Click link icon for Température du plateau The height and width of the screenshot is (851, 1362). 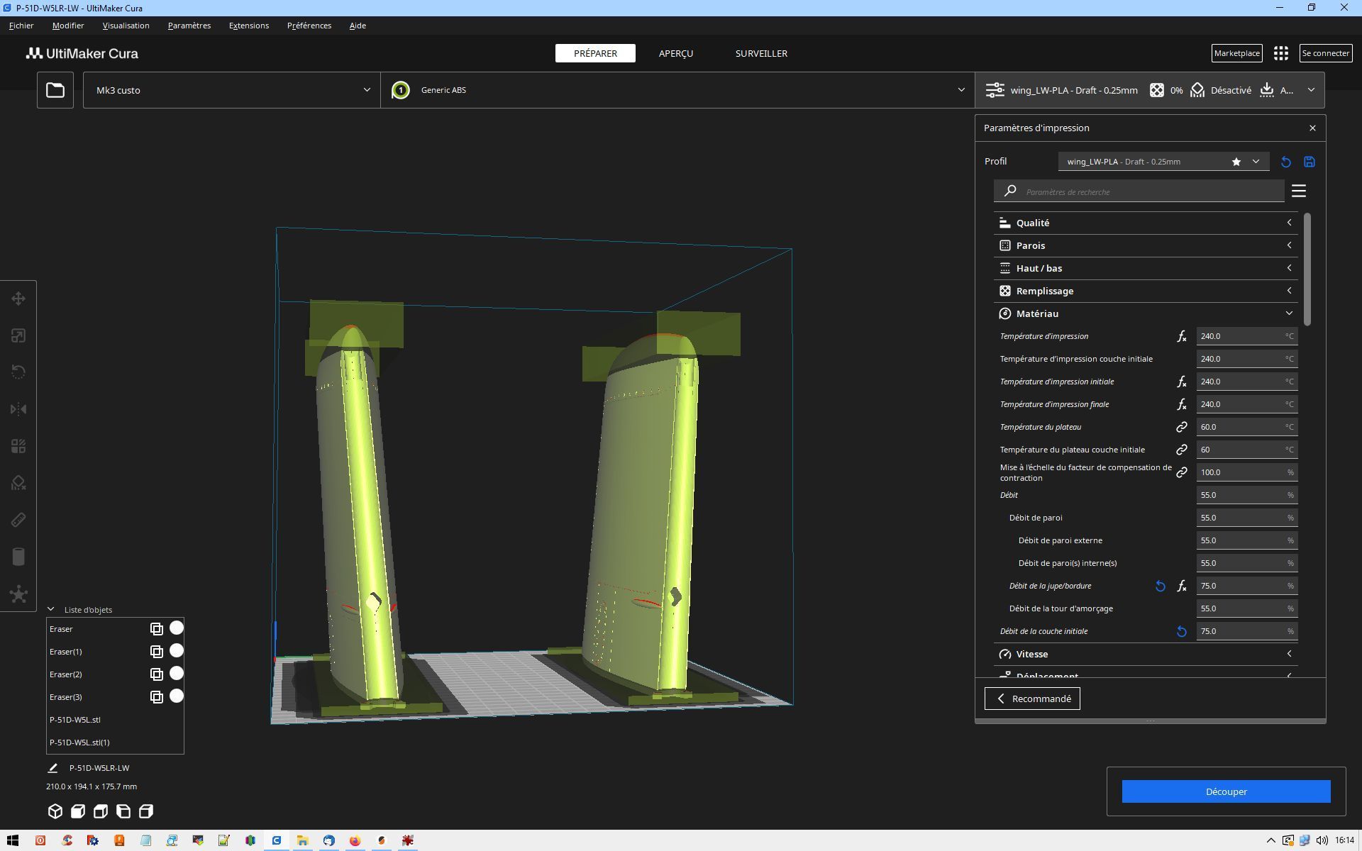[x=1182, y=427]
